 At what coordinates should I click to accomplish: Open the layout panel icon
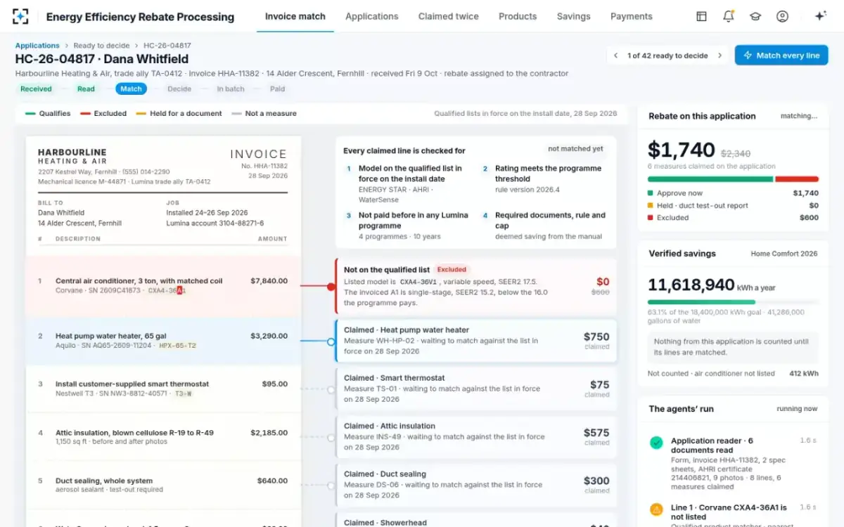coord(701,16)
